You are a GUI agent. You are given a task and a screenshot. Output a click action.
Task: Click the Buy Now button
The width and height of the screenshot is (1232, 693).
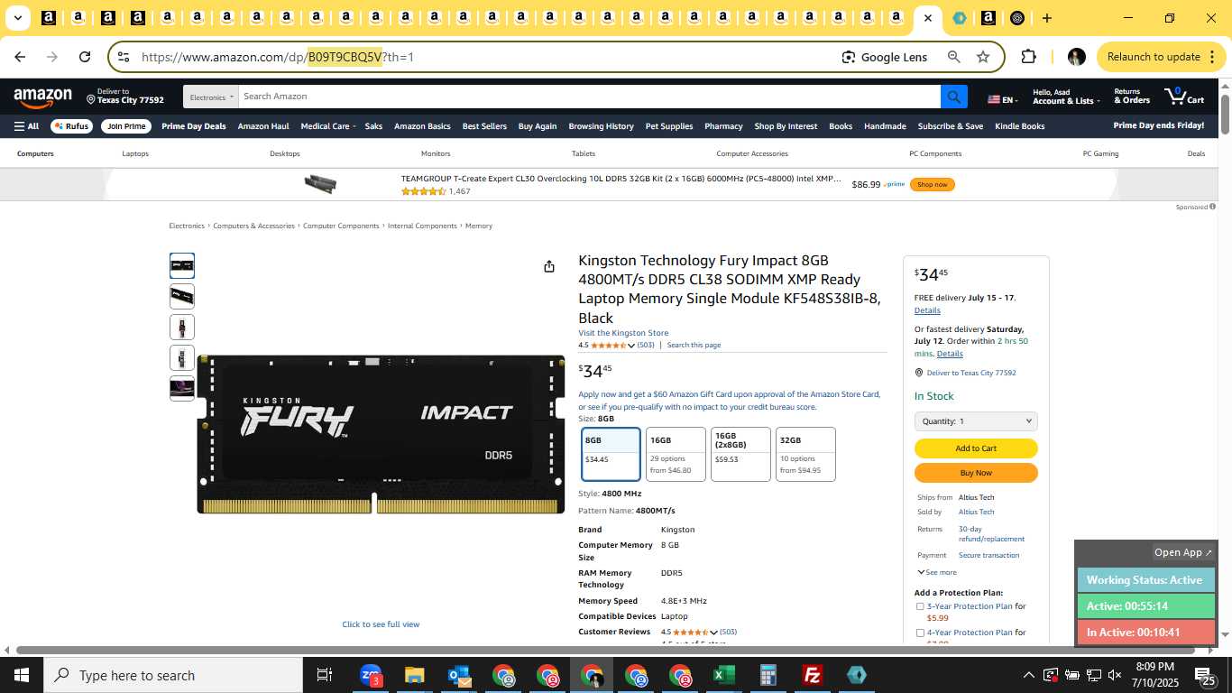pyautogui.click(x=976, y=473)
